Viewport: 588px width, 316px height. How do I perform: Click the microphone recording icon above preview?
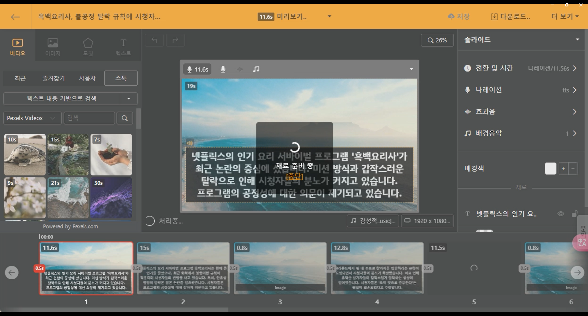[223, 69]
